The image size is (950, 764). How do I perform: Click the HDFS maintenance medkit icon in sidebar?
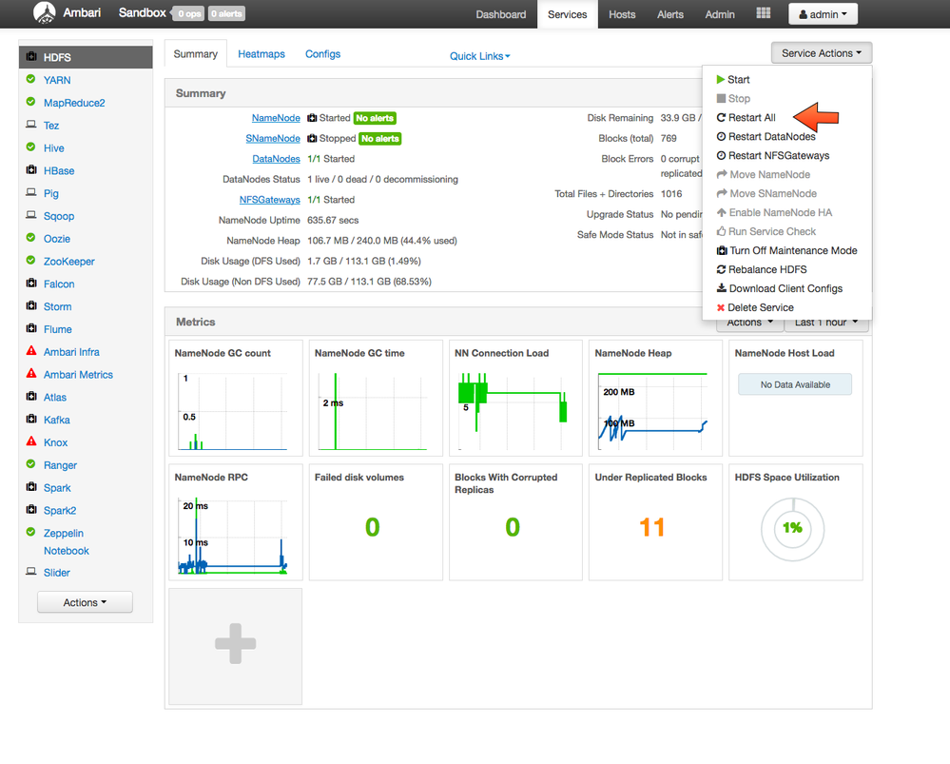pos(30,56)
